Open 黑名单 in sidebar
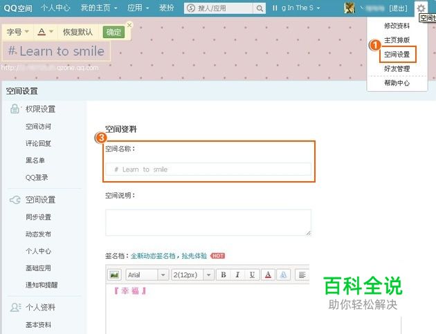Screen dimensions: 436x334 coord(35,160)
